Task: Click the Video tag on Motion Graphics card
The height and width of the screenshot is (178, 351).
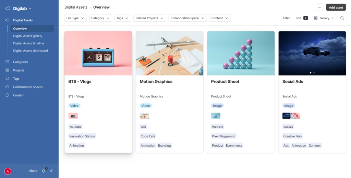Action: pyautogui.click(x=146, y=105)
